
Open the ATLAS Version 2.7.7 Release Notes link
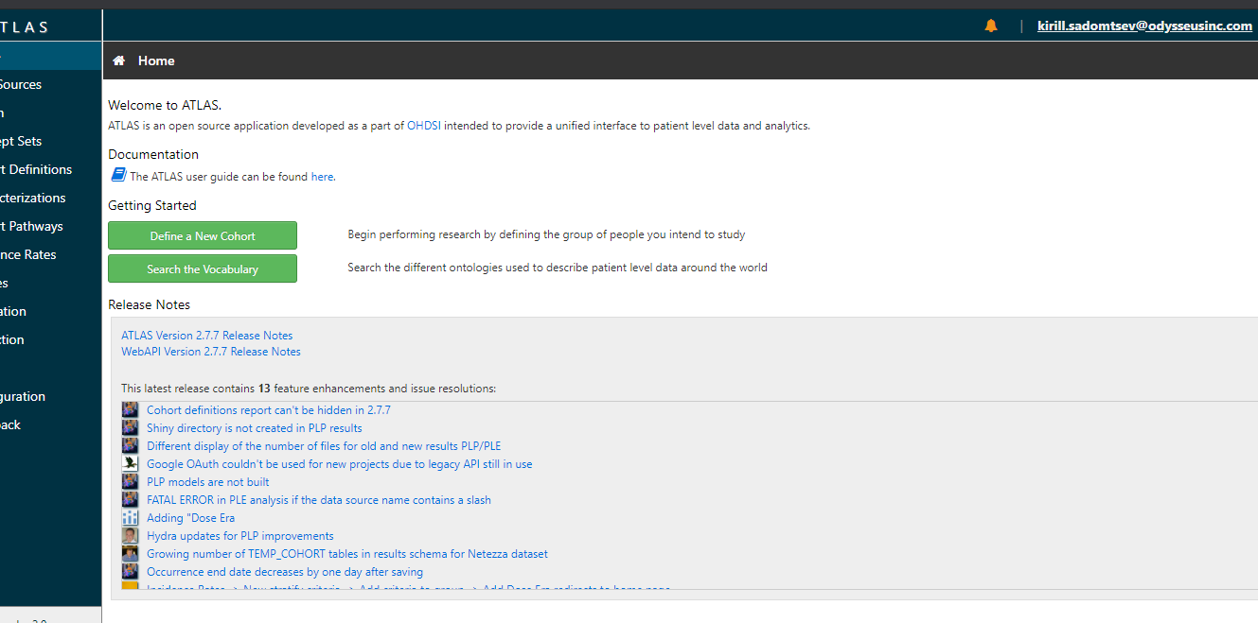click(206, 335)
